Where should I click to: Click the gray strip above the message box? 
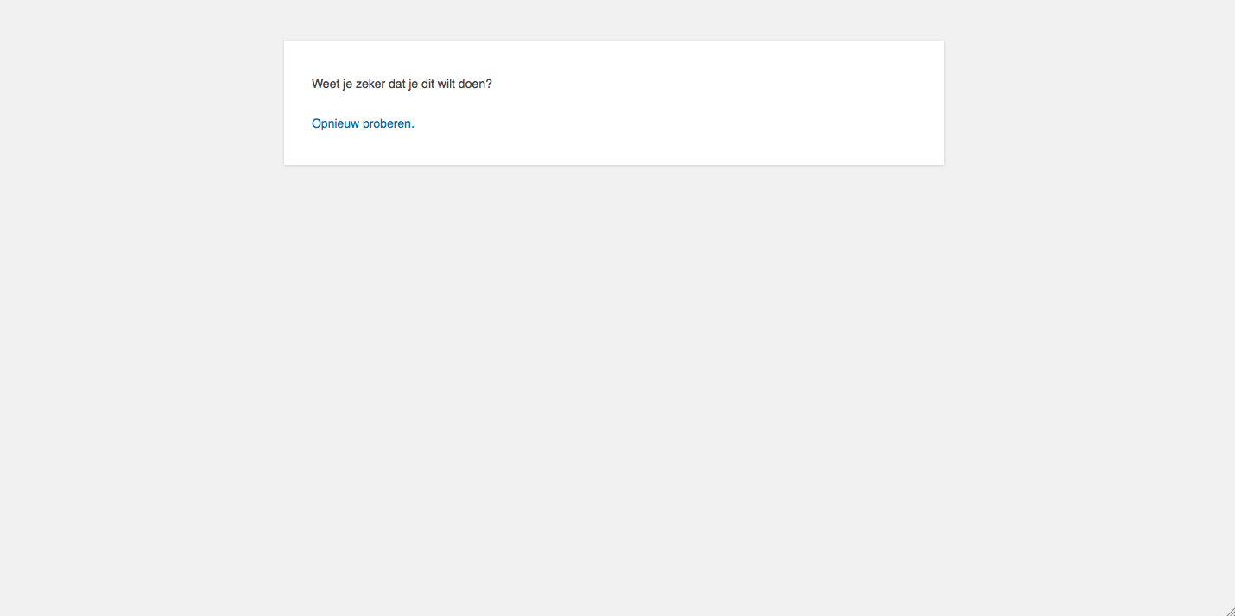click(x=613, y=19)
